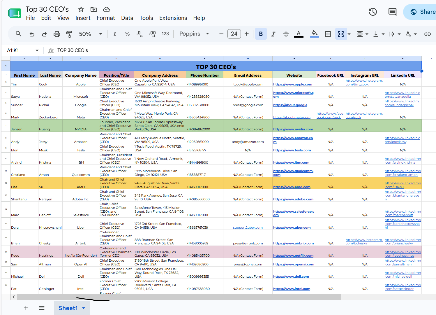436x315 pixels.
Task: Open horizontal align dropdown
Action: coord(363,34)
